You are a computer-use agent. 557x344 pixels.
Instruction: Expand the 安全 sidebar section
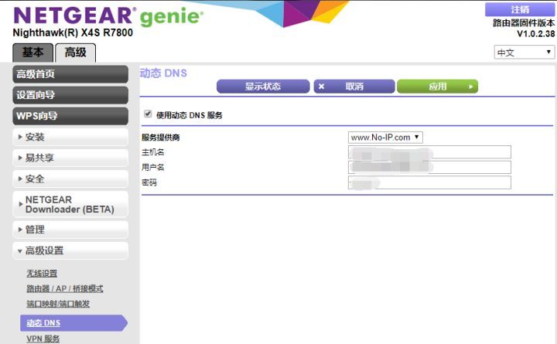[71, 179]
